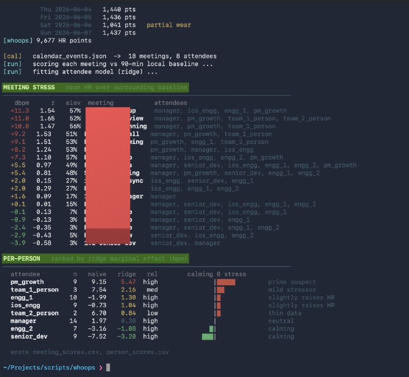Click engg_2 green calming bar
The height and width of the screenshot is (377, 409).
(x=211, y=329)
